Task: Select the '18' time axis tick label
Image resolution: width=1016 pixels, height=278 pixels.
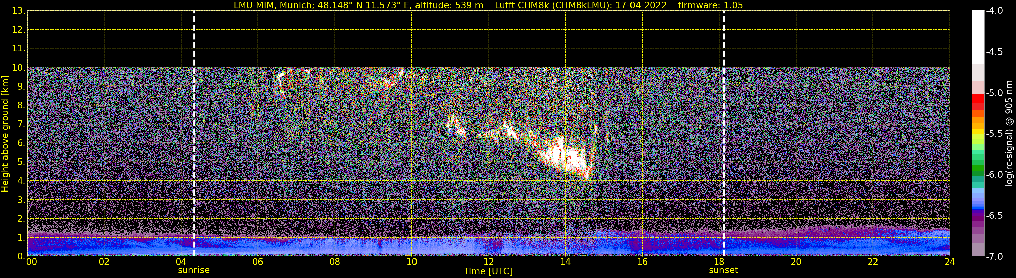Action: (719, 262)
